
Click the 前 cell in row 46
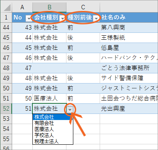pyautogui.click(x=83, y=48)
